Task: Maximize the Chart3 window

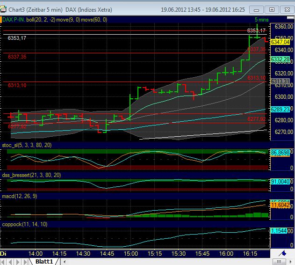Action: (x=272, y=10)
